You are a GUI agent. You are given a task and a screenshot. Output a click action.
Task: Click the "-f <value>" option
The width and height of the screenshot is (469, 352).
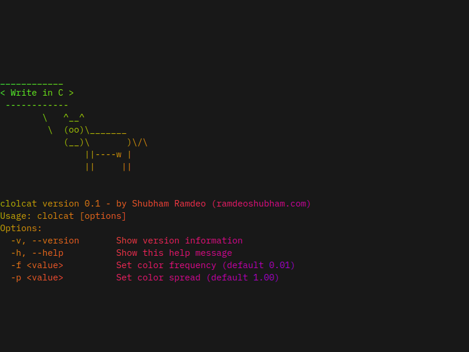click(x=37, y=265)
